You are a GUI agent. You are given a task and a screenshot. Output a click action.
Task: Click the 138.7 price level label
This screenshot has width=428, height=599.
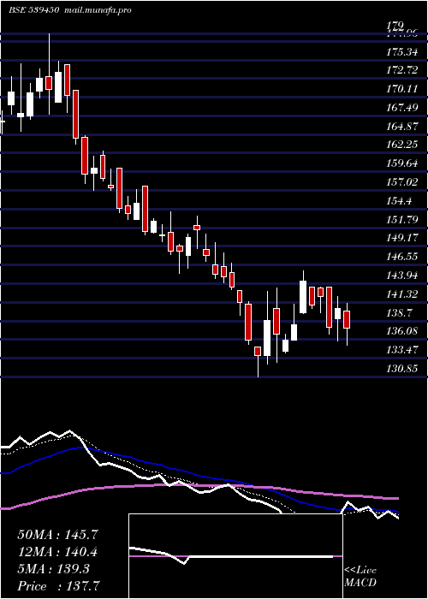coord(399,313)
